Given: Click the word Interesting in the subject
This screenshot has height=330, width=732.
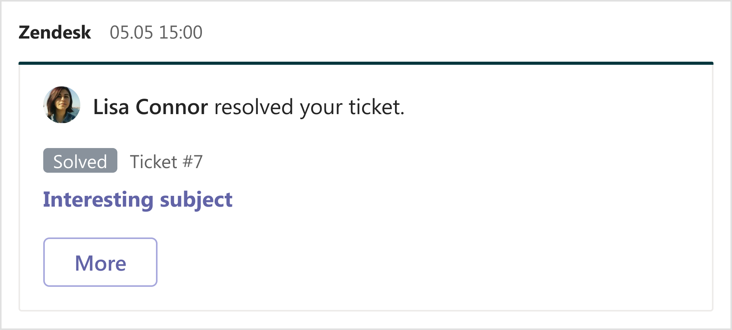Looking at the screenshot, I should coord(98,200).
